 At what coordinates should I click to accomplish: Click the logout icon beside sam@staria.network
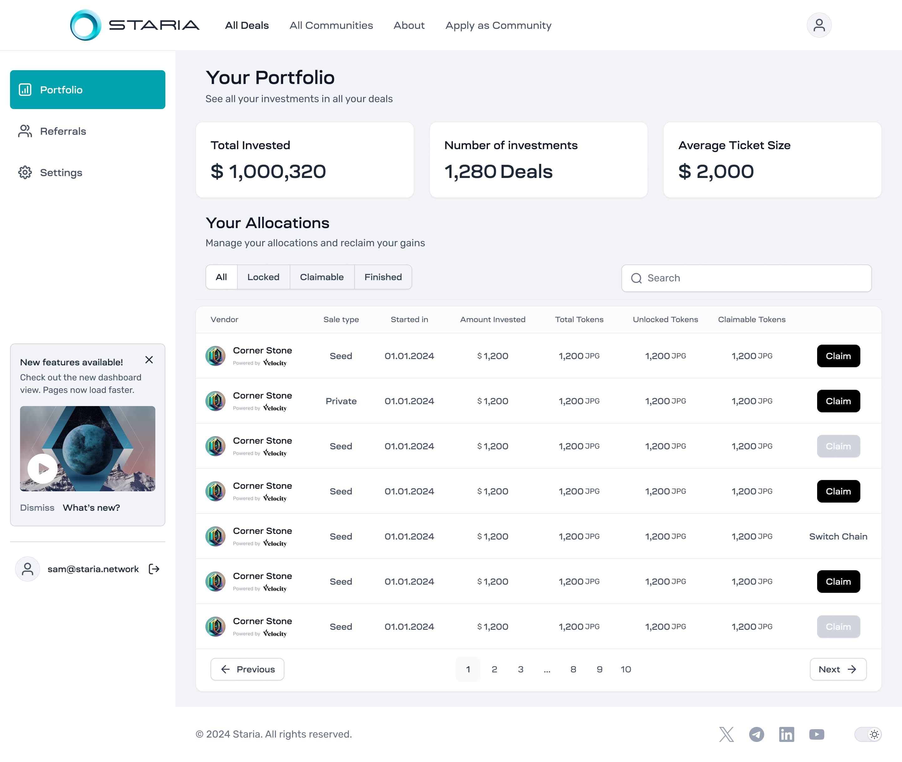154,569
